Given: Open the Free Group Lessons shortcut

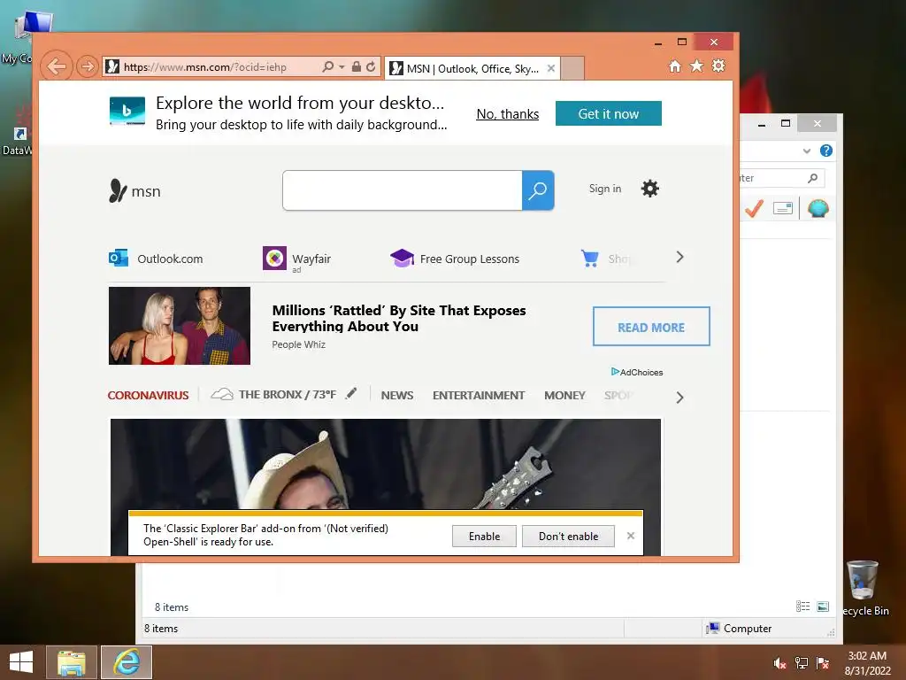Looking at the screenshot, I should point(455,259).
